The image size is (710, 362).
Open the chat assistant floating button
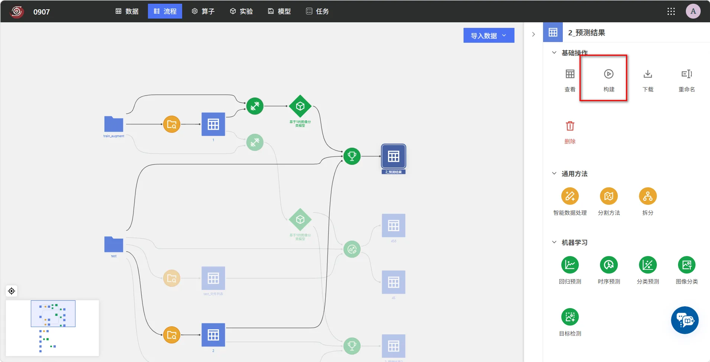coord(685,320)
